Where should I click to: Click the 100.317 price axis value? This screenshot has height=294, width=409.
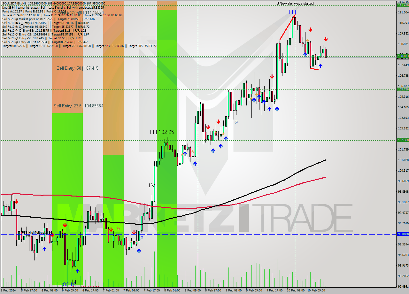pyautogui.click(x=403, y=170)
